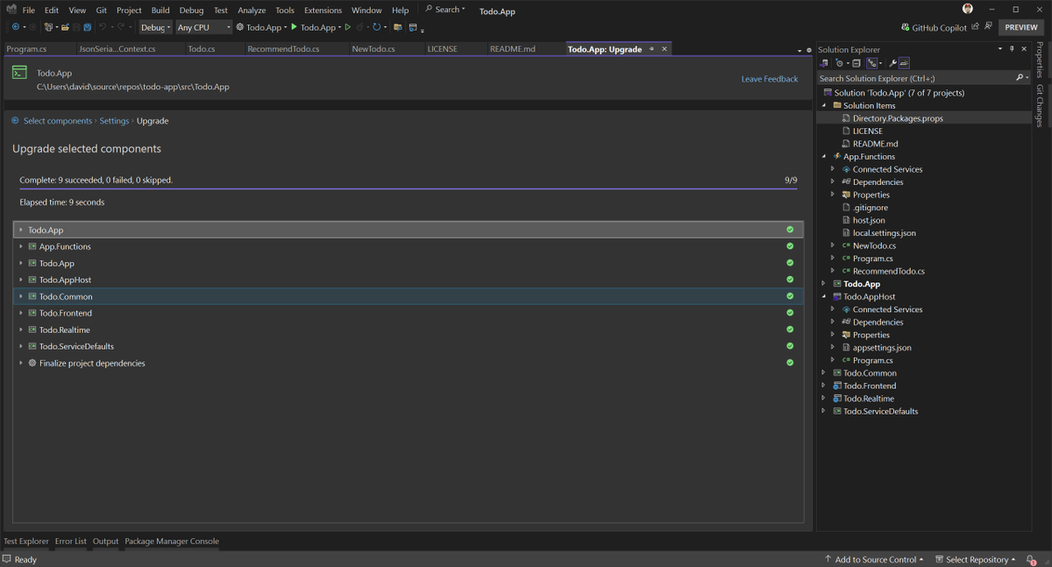Go to the Settings breadcrumb step
The image size is (1052, 567).
[x=114, y=121]
